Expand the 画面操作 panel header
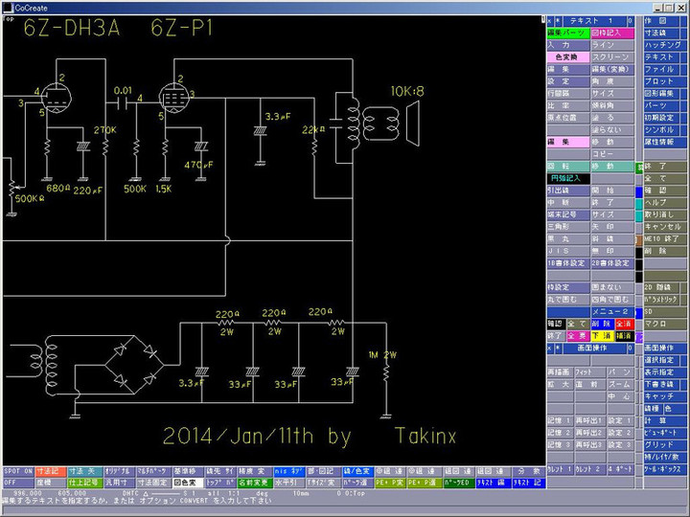Image resolution: width=690 pixels, height=517 pixels. [589, 348]
